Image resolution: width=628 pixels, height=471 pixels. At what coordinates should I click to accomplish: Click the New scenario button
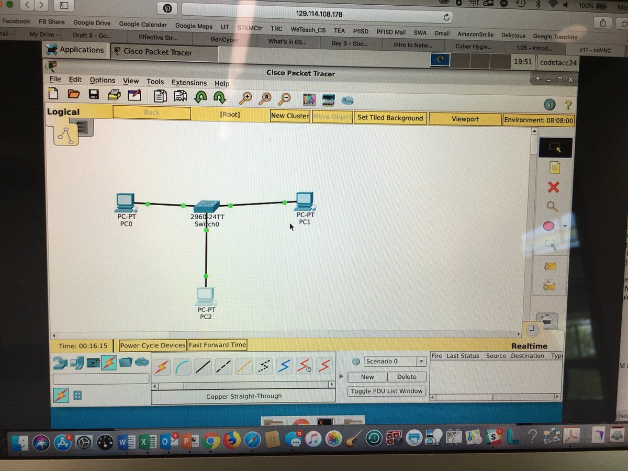[x=367, y=377]
